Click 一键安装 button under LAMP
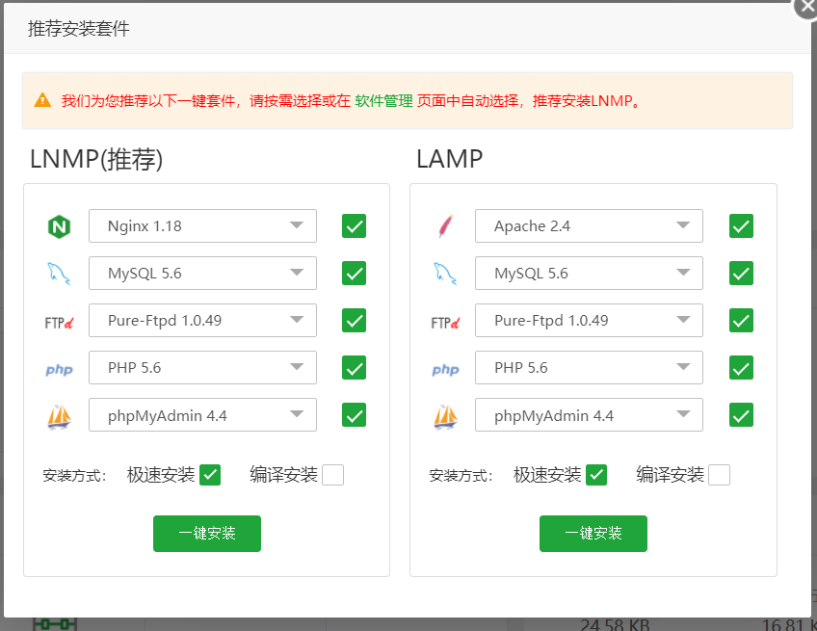This screenshot has height=631, width=817. pyautogui.click(x=593, y=534)
